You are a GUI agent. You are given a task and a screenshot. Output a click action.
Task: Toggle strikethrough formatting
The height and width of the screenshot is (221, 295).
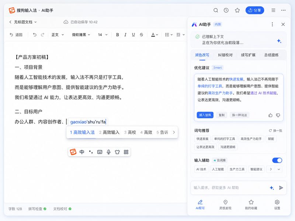click(x=142, y=35)
